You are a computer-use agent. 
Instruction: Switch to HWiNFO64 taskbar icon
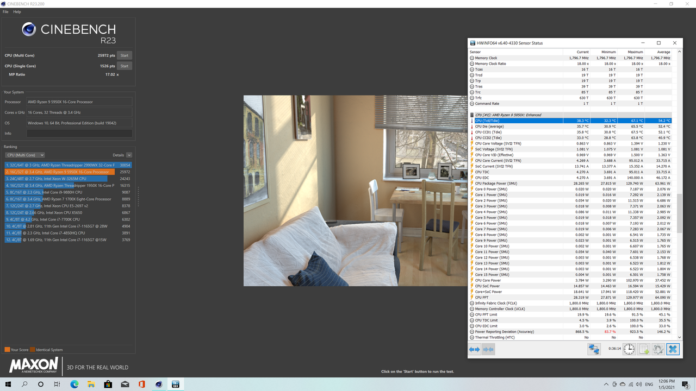tap(176, 384)
